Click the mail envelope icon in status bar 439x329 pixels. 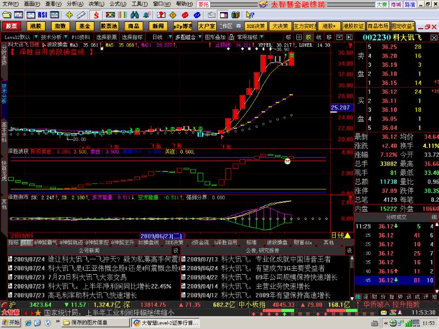coord(384,313)
